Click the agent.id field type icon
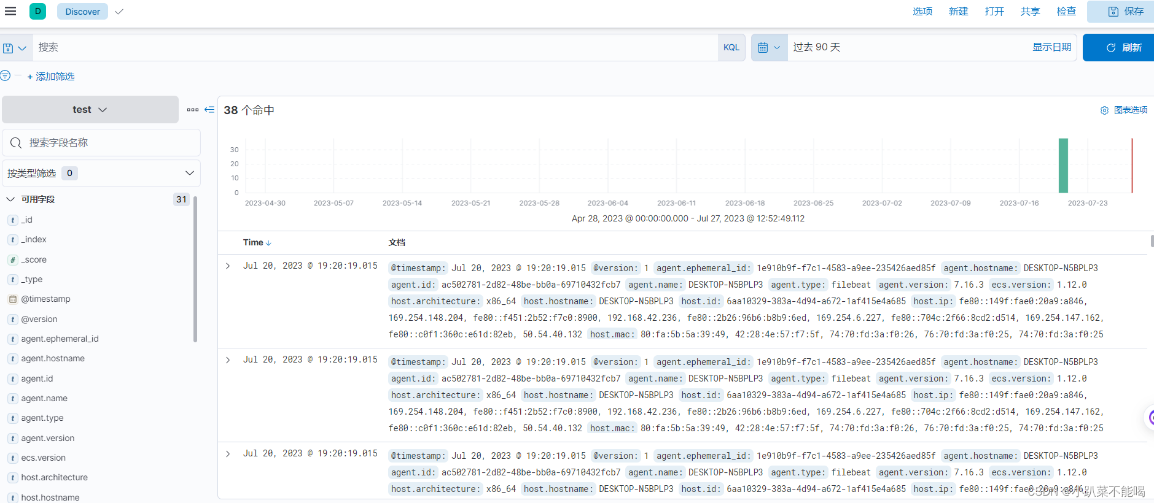 [13, 379]
